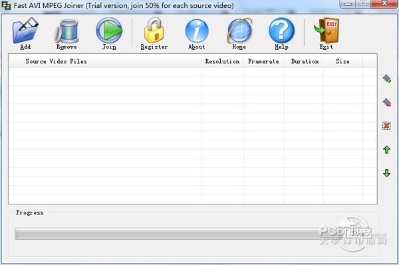The image size is (399, 265).
Task: Move selected file down with green arrow
Action: (x=387, y=173)
